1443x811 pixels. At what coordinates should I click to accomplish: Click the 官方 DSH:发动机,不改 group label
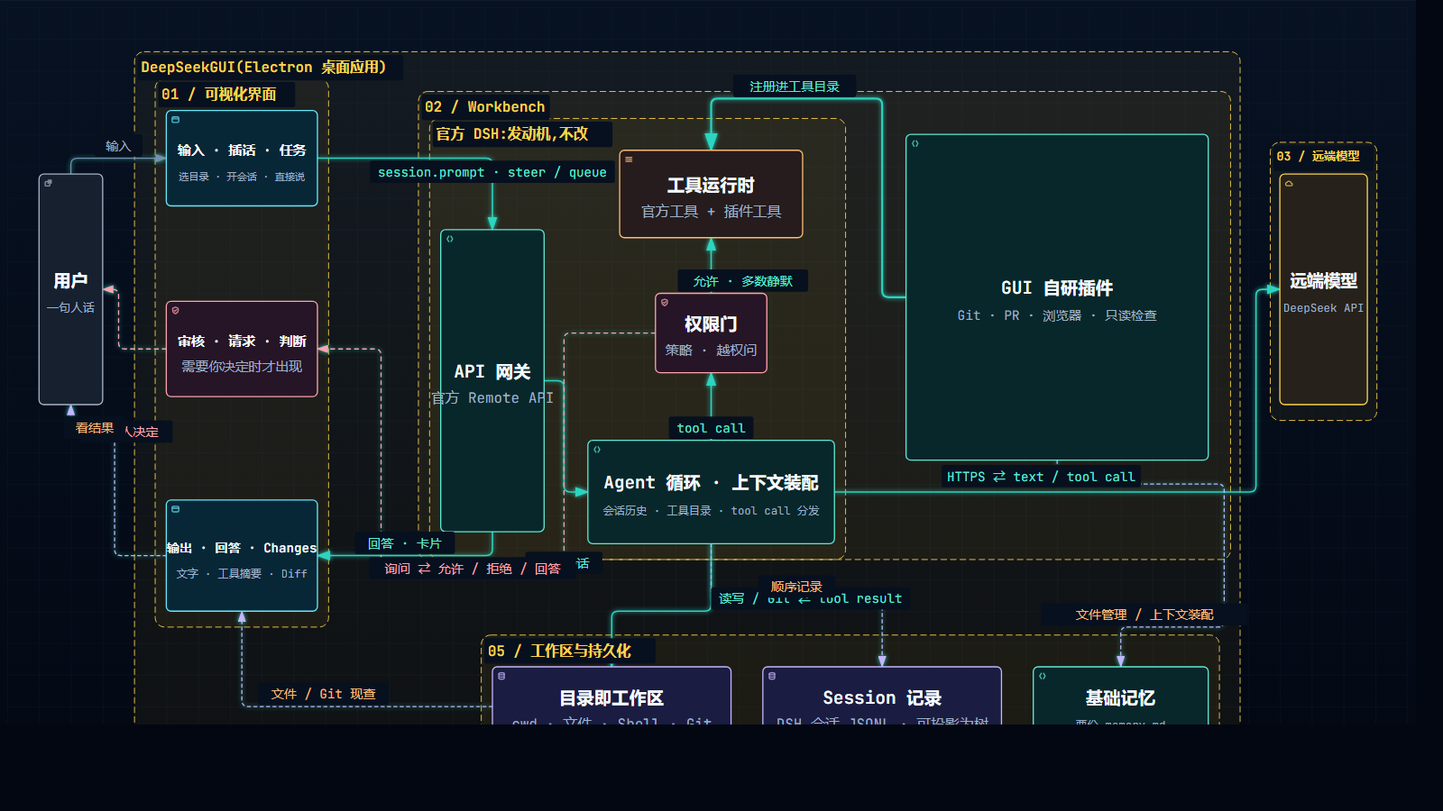pos(512,133)
